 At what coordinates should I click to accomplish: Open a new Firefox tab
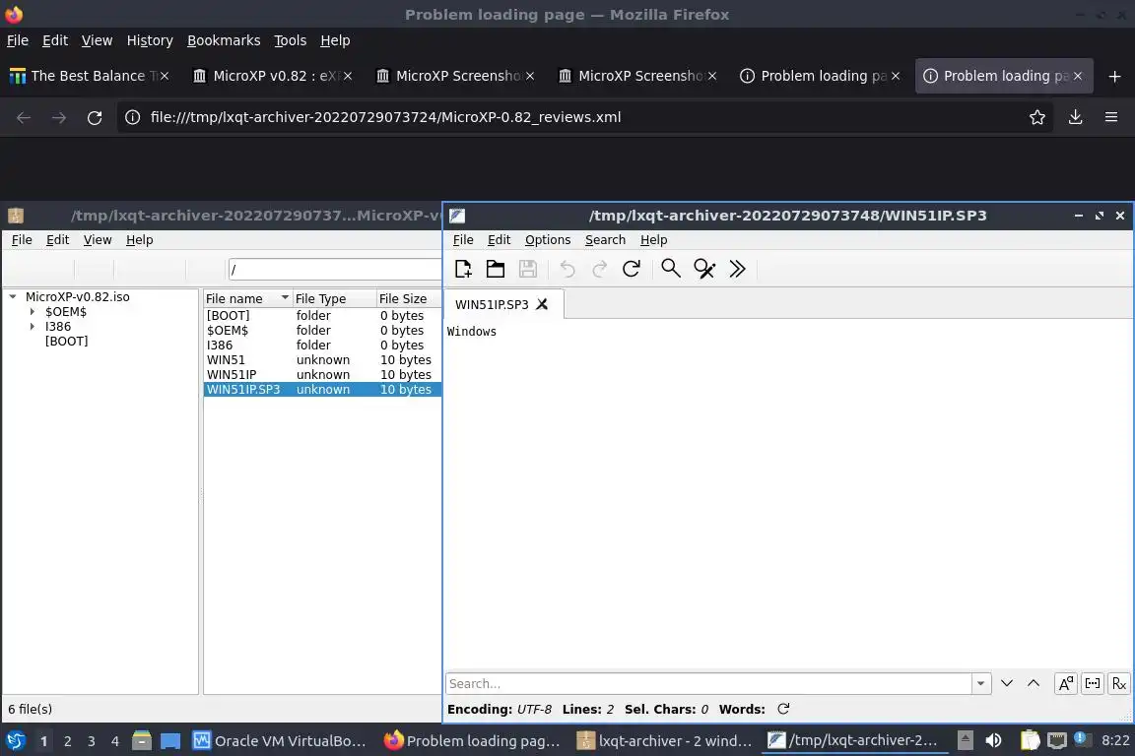(x=1114, y=76)
